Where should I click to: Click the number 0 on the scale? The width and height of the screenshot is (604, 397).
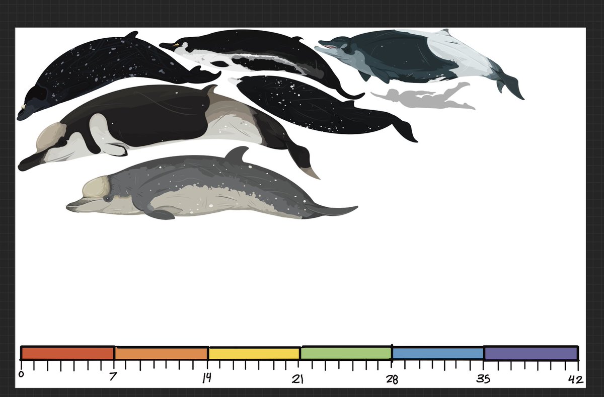pyautogui.click(x=21, y=373)
